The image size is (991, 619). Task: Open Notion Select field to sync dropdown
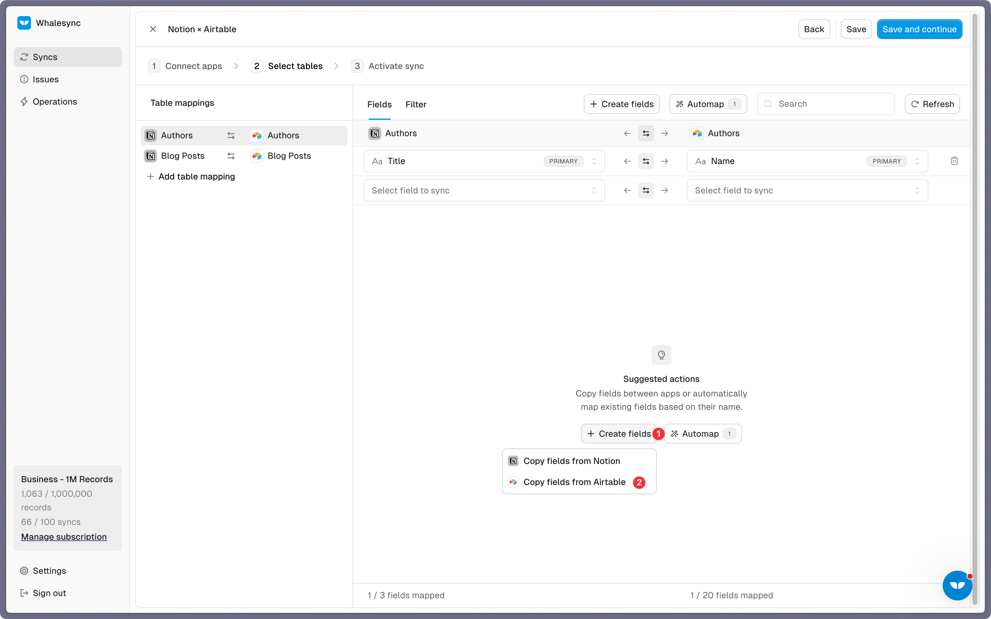click(x=484, y=190)
